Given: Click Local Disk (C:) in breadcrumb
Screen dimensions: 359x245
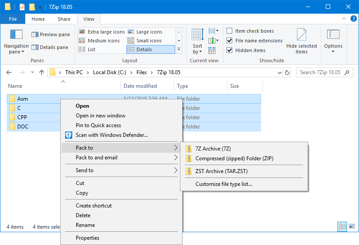Looking at the screenshot, I should (x=109, y=72).
